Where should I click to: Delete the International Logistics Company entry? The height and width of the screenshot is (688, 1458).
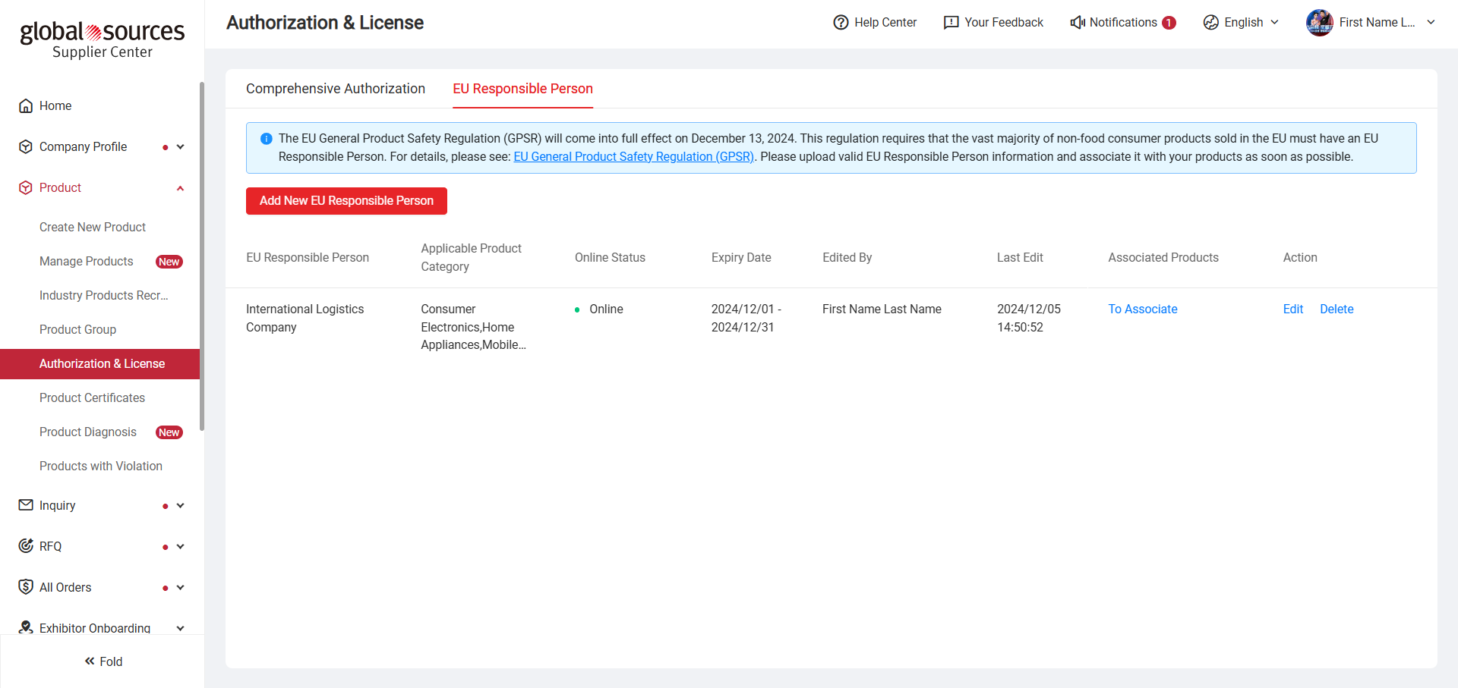click(1336, 309)
